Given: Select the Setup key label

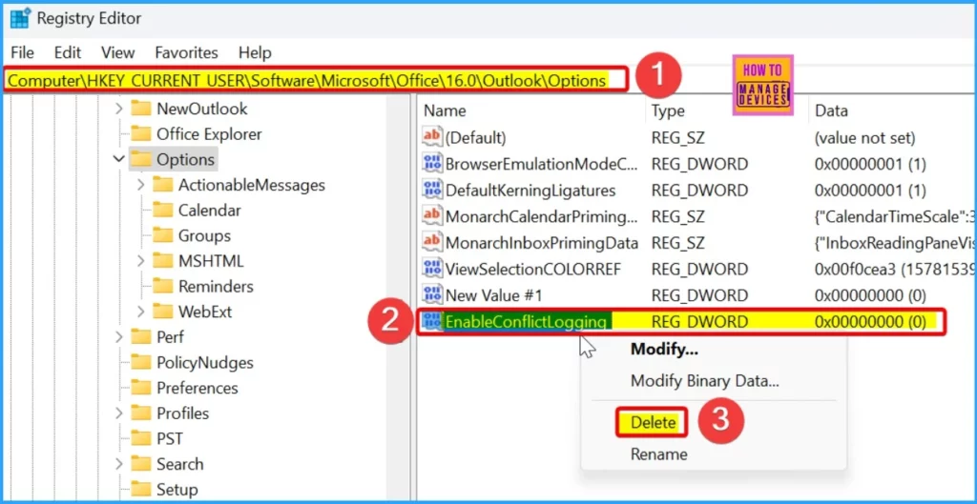Looking at the screenshot, I should [x=177, y=490].
